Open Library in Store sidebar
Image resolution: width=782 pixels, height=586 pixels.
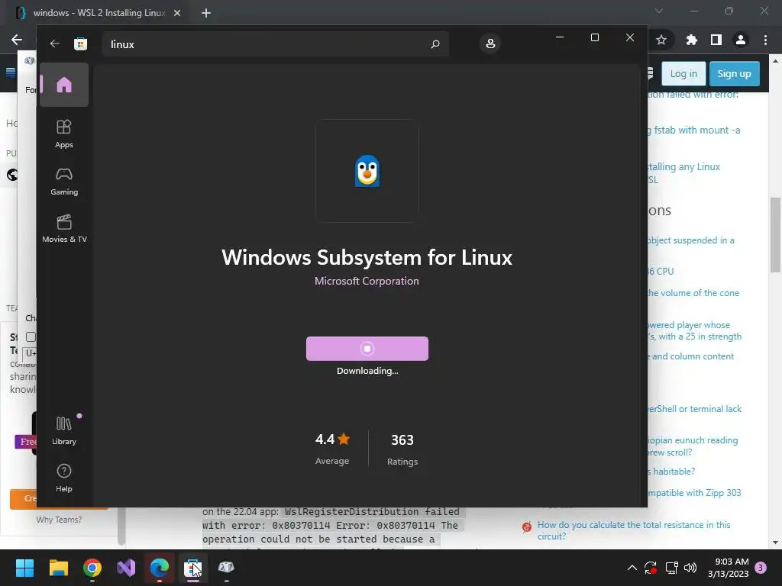point(64,430)
